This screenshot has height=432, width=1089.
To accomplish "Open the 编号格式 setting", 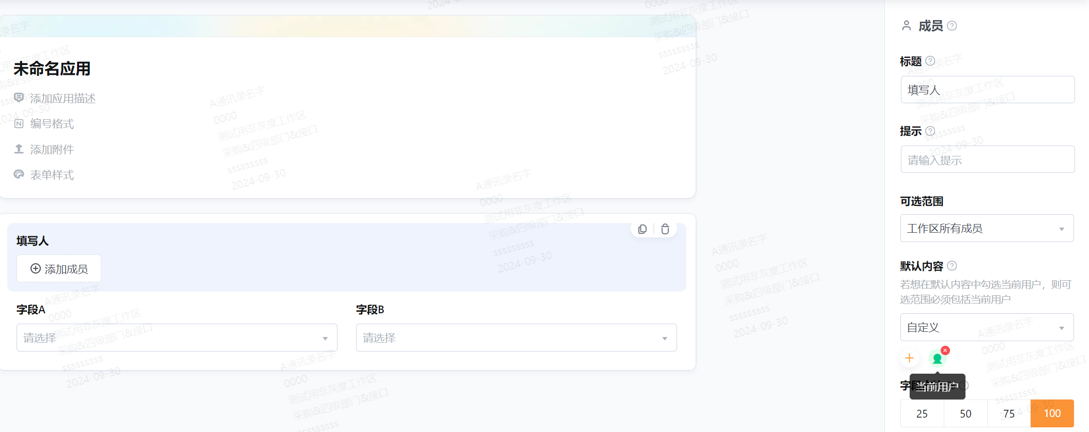I will (x=44, y=124).
